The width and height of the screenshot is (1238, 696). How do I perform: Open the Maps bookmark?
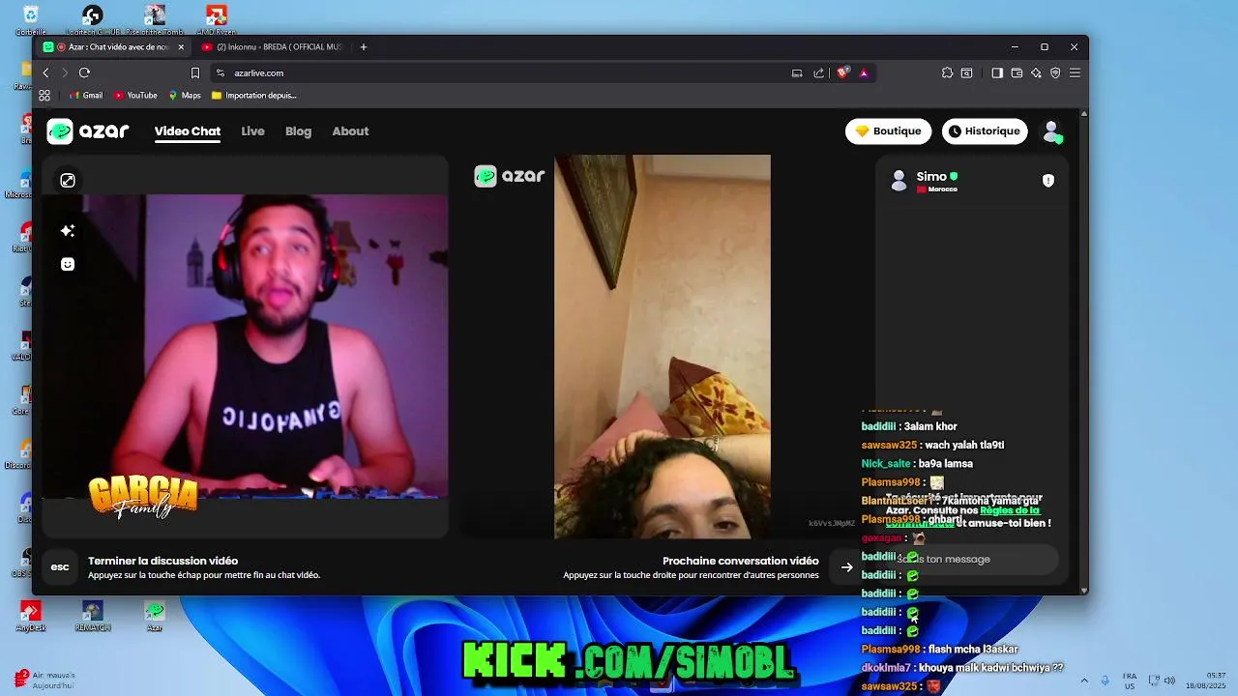tap(185, 96)
